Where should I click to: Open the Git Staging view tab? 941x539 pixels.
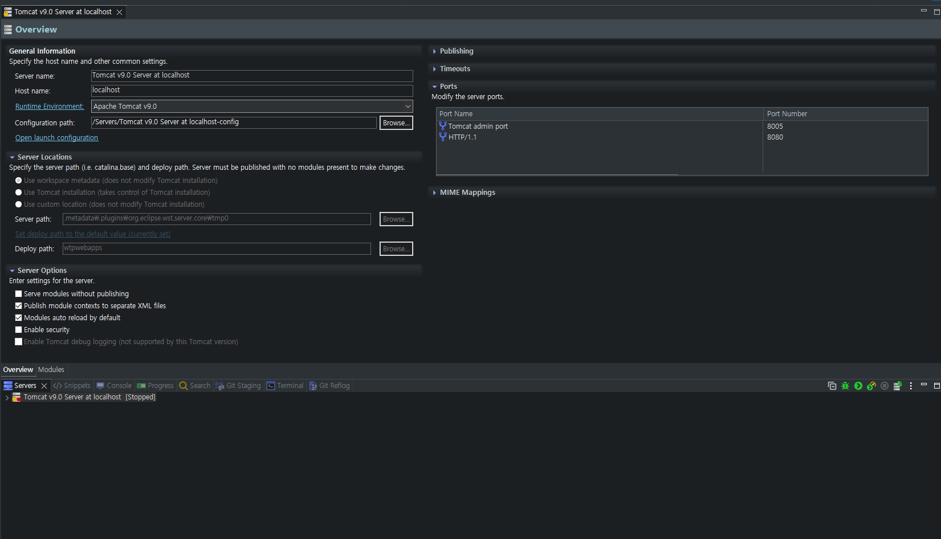click(238, 386)
